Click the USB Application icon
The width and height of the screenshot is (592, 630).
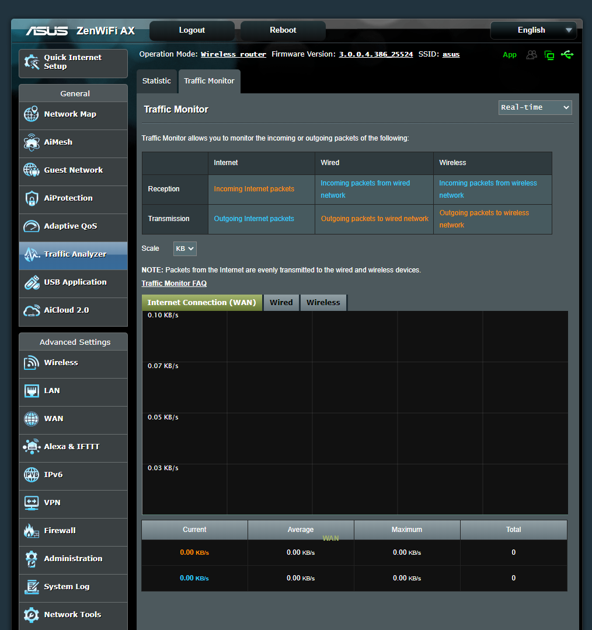32,282
